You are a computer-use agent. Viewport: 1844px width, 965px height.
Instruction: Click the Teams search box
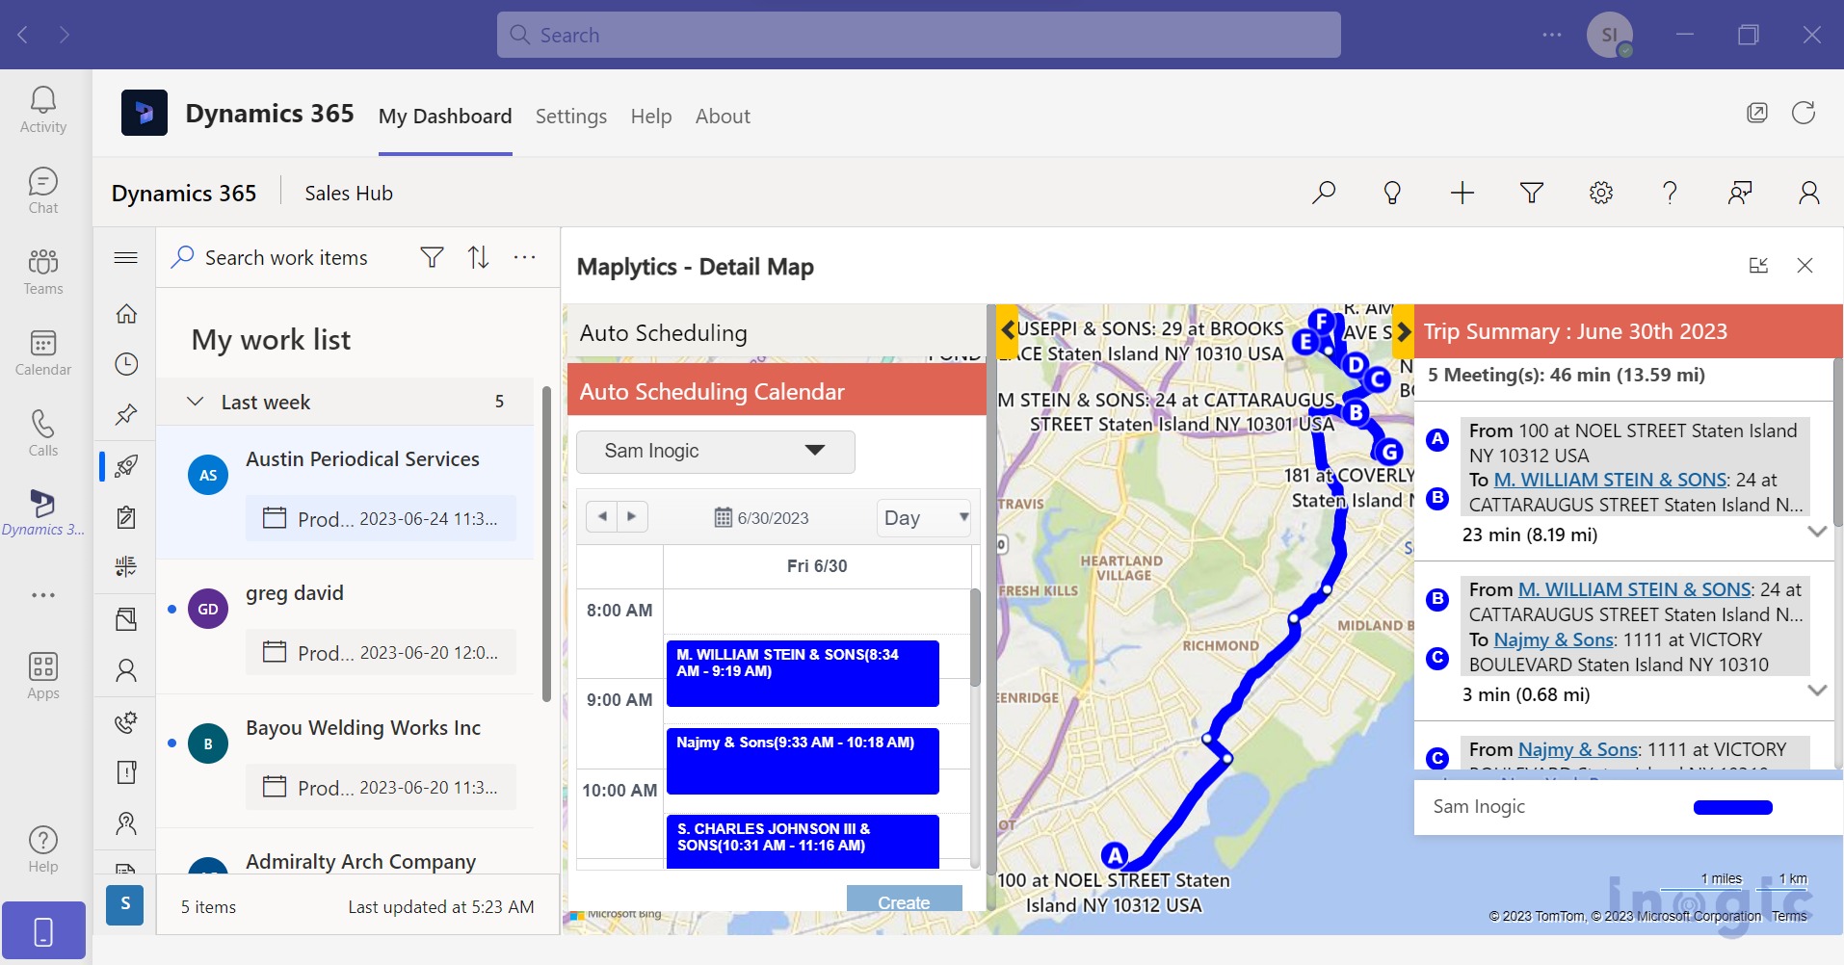coord(918,35)
